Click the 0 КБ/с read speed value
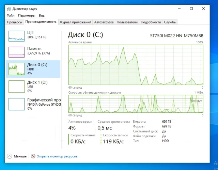Image resolution: width=218 pixels, height=170 pixels. (78, 141)
